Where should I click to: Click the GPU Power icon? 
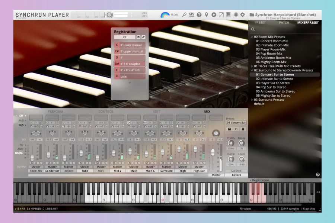[192, 15]
